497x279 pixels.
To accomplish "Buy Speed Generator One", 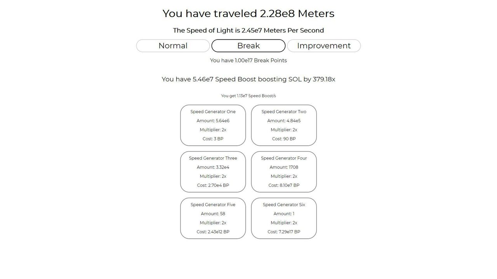I will point(213,125).
